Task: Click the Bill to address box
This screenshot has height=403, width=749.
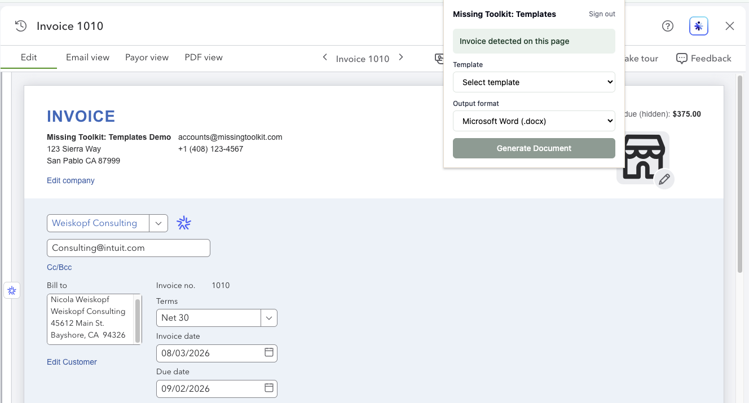Action: point(94,319)
